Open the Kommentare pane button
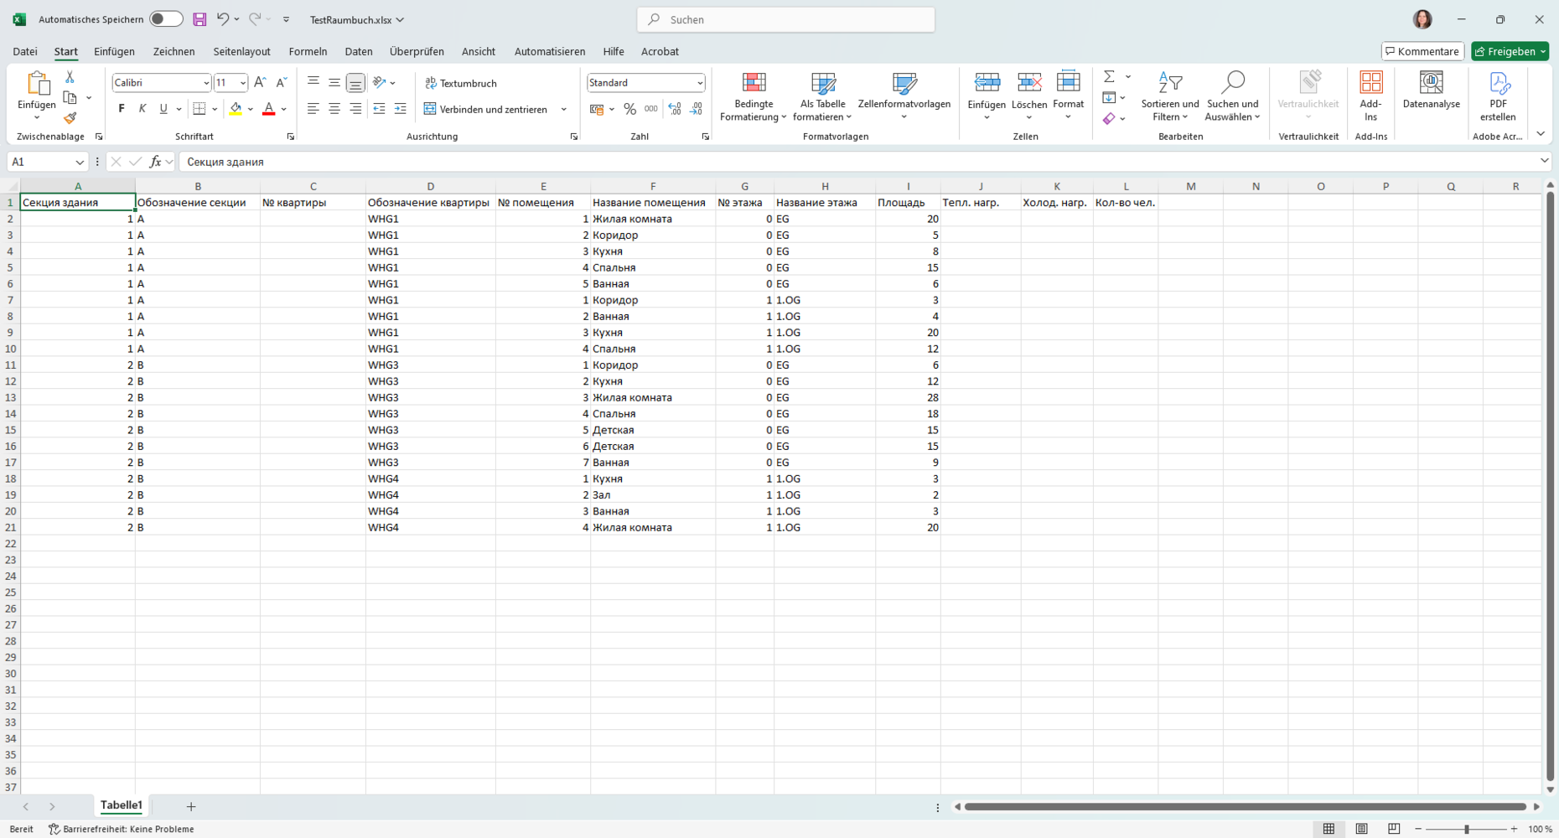Image resolution: width=1559 pixels, height=838 pixels. (1422, 51)
